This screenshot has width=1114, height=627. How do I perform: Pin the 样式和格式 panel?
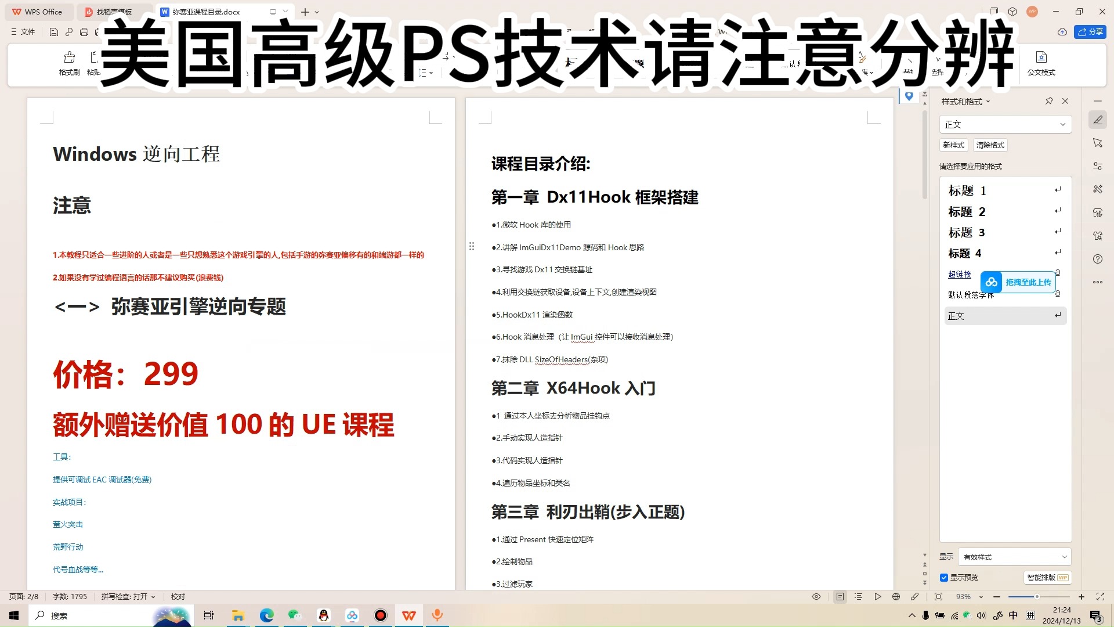pyautogui.click(x=1049, y=101)
